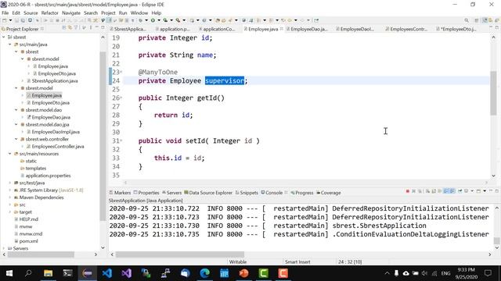The height and width of the screenshot is (281, 501).
Task: Toggle Scroll Lock in console toolbar
Action: pyautogui.click(x=434, y=191)
